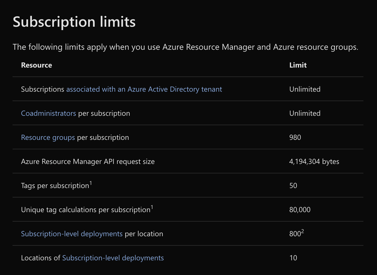The height and width of the screenshot is (275, 377).
Task: Click 'Tags per subscription' text
Action: tap(55, 186)
